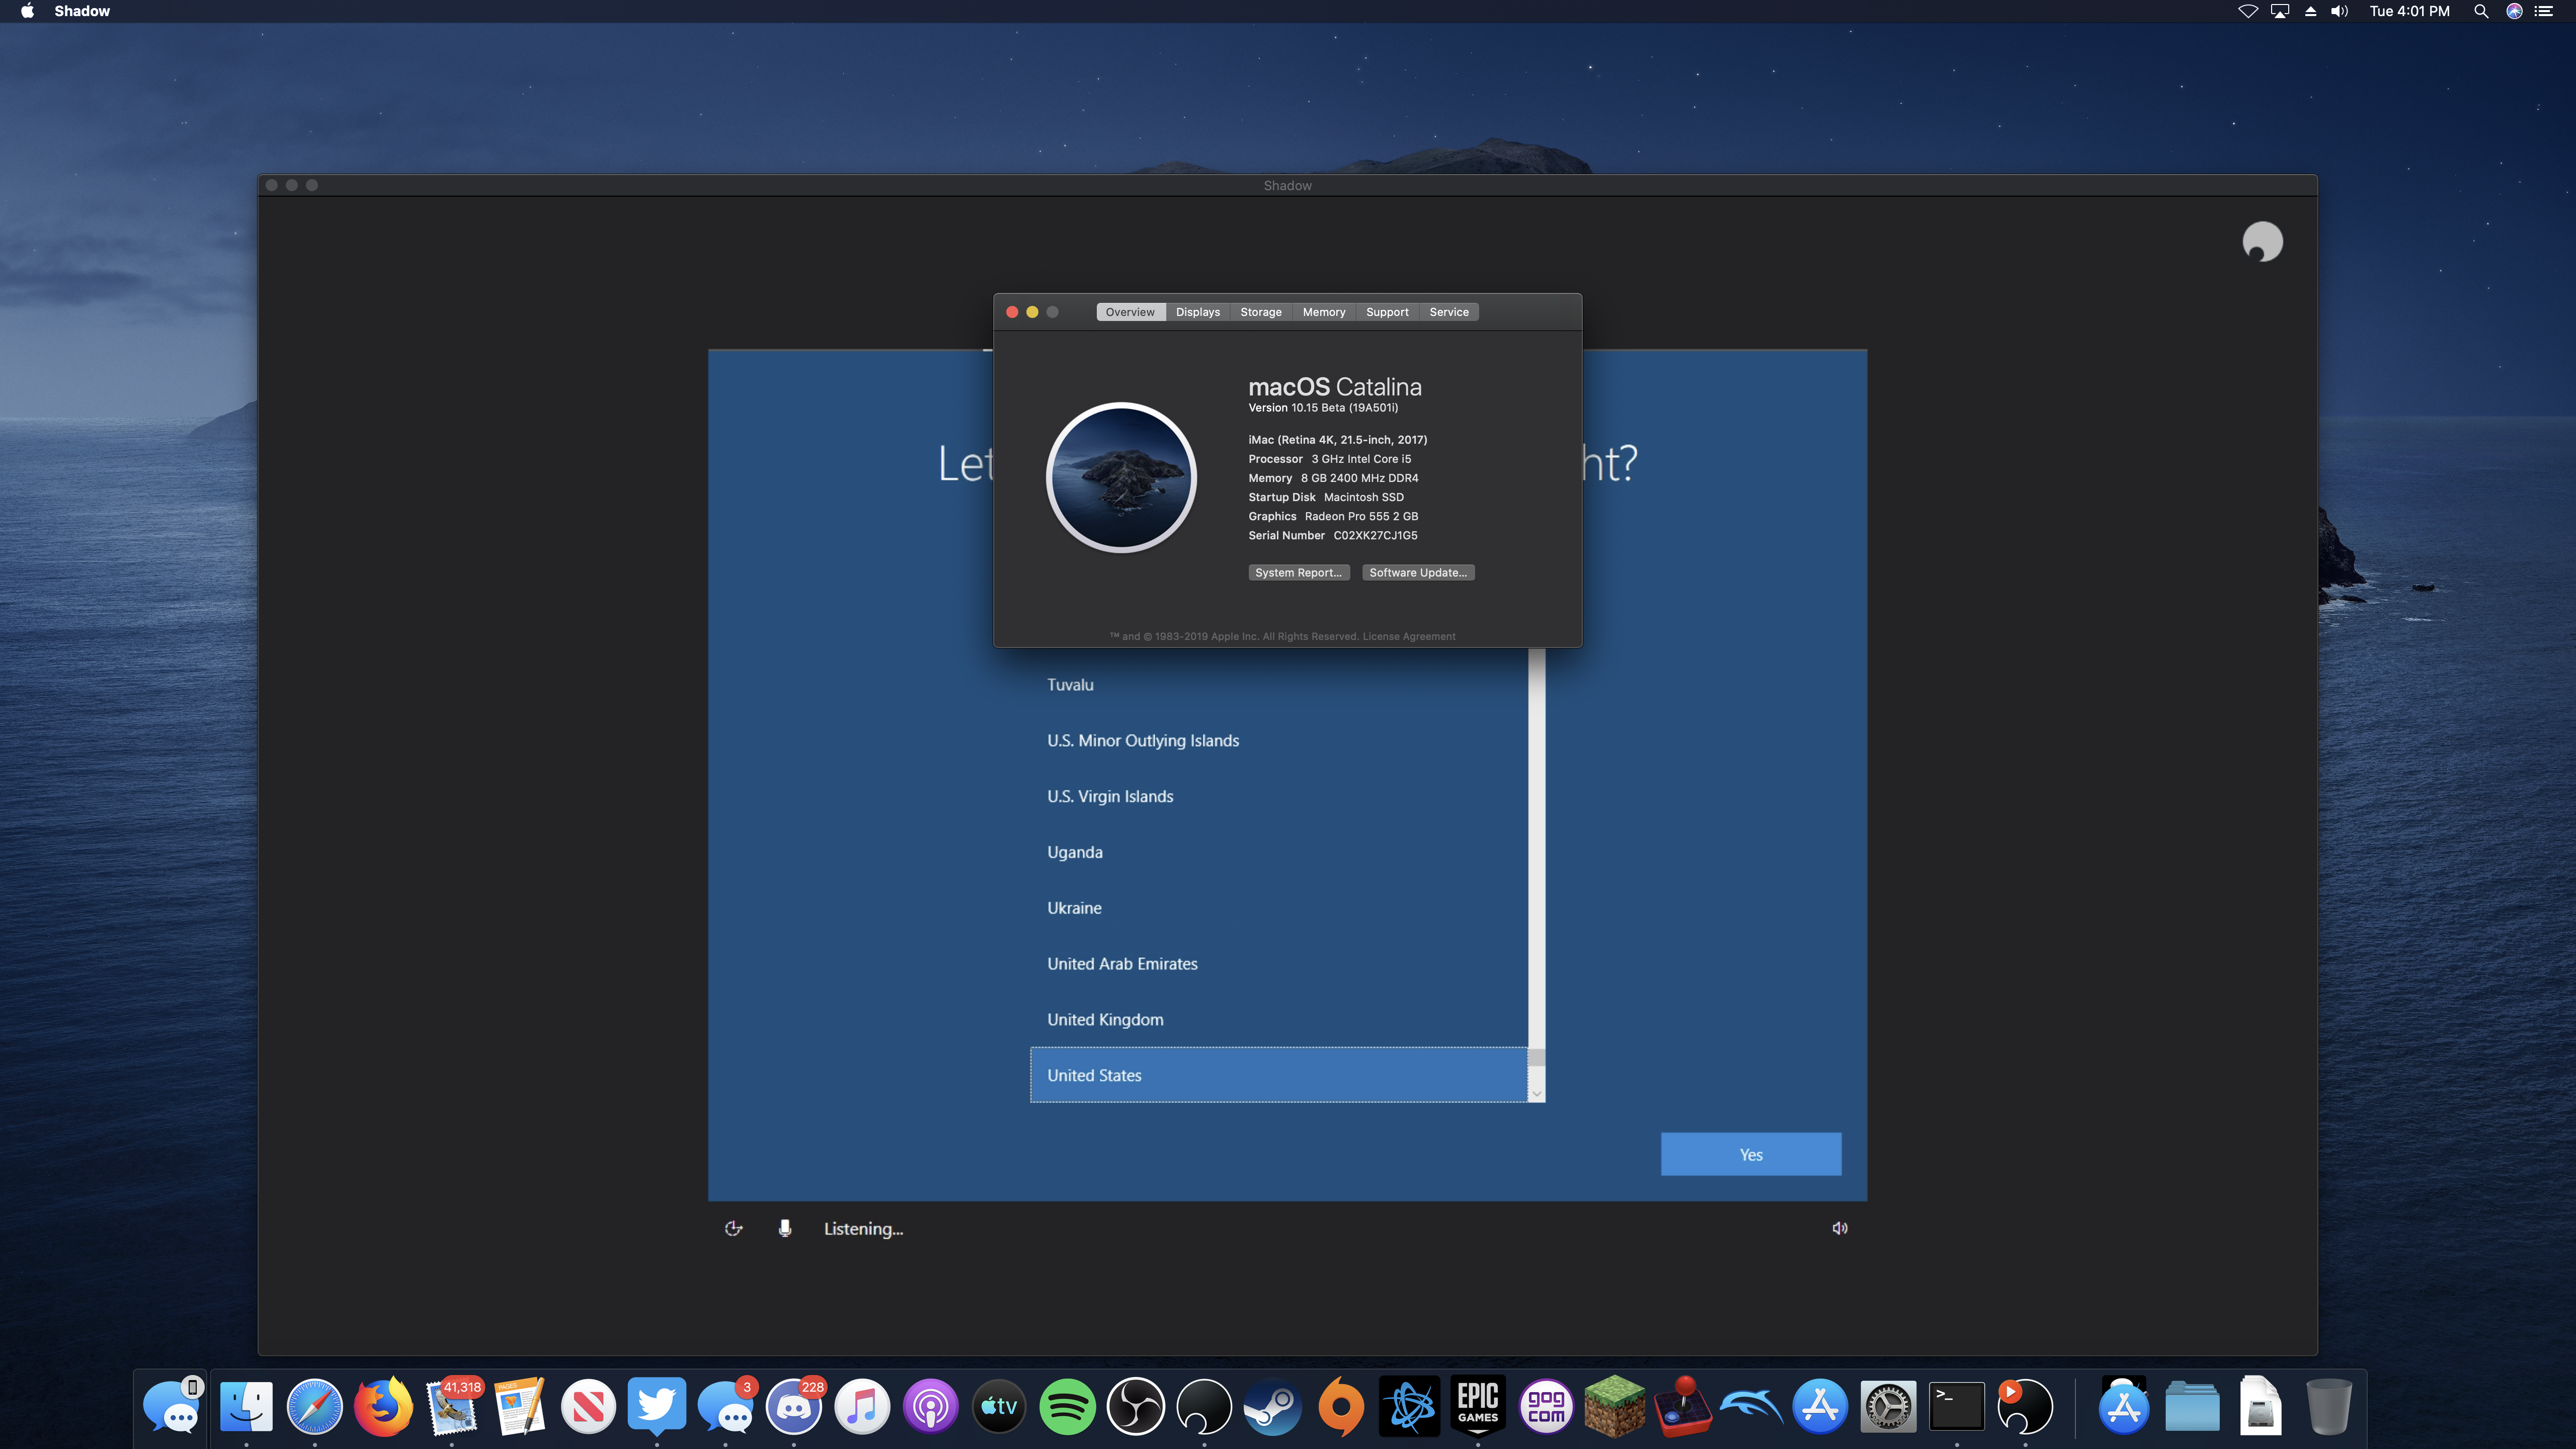
Task: Click the macOS Catalina logo image
Action: [x=1121, y=478]
